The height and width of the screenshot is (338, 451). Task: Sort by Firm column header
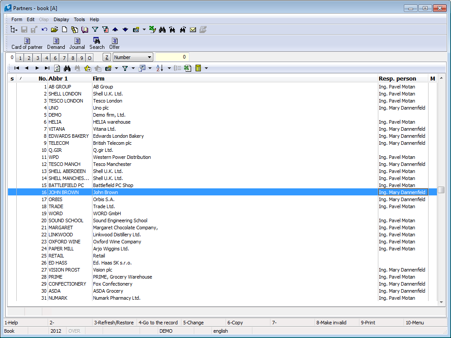(235, 78)
